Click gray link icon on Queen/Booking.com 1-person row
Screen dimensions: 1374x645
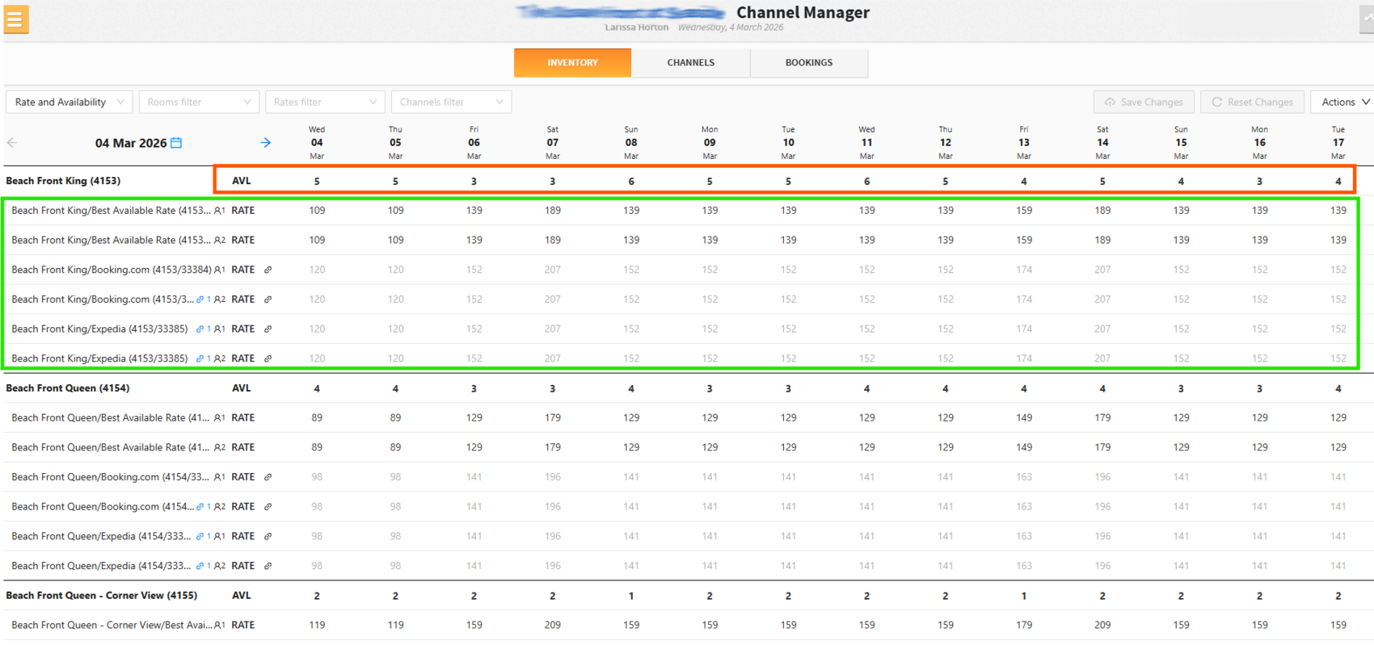pyautogui.click(x=268, y=477)
